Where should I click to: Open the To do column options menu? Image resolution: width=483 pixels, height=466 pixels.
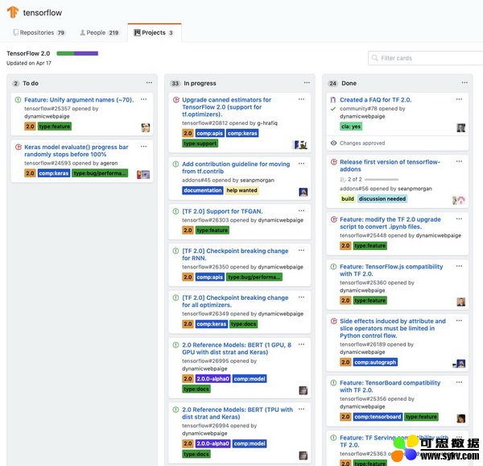point(149,83)
